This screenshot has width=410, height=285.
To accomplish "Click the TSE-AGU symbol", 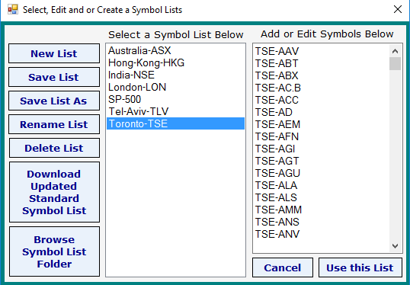I will click(277, 173).
